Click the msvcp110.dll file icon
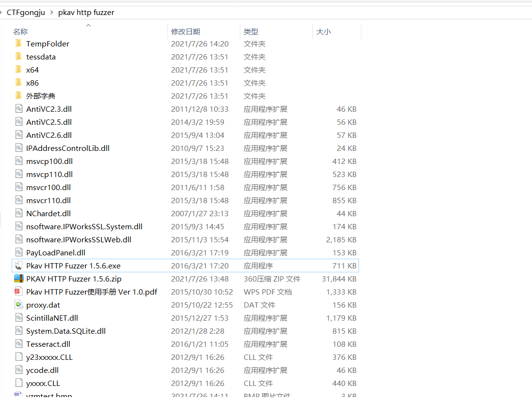 (x=19, y=174)
